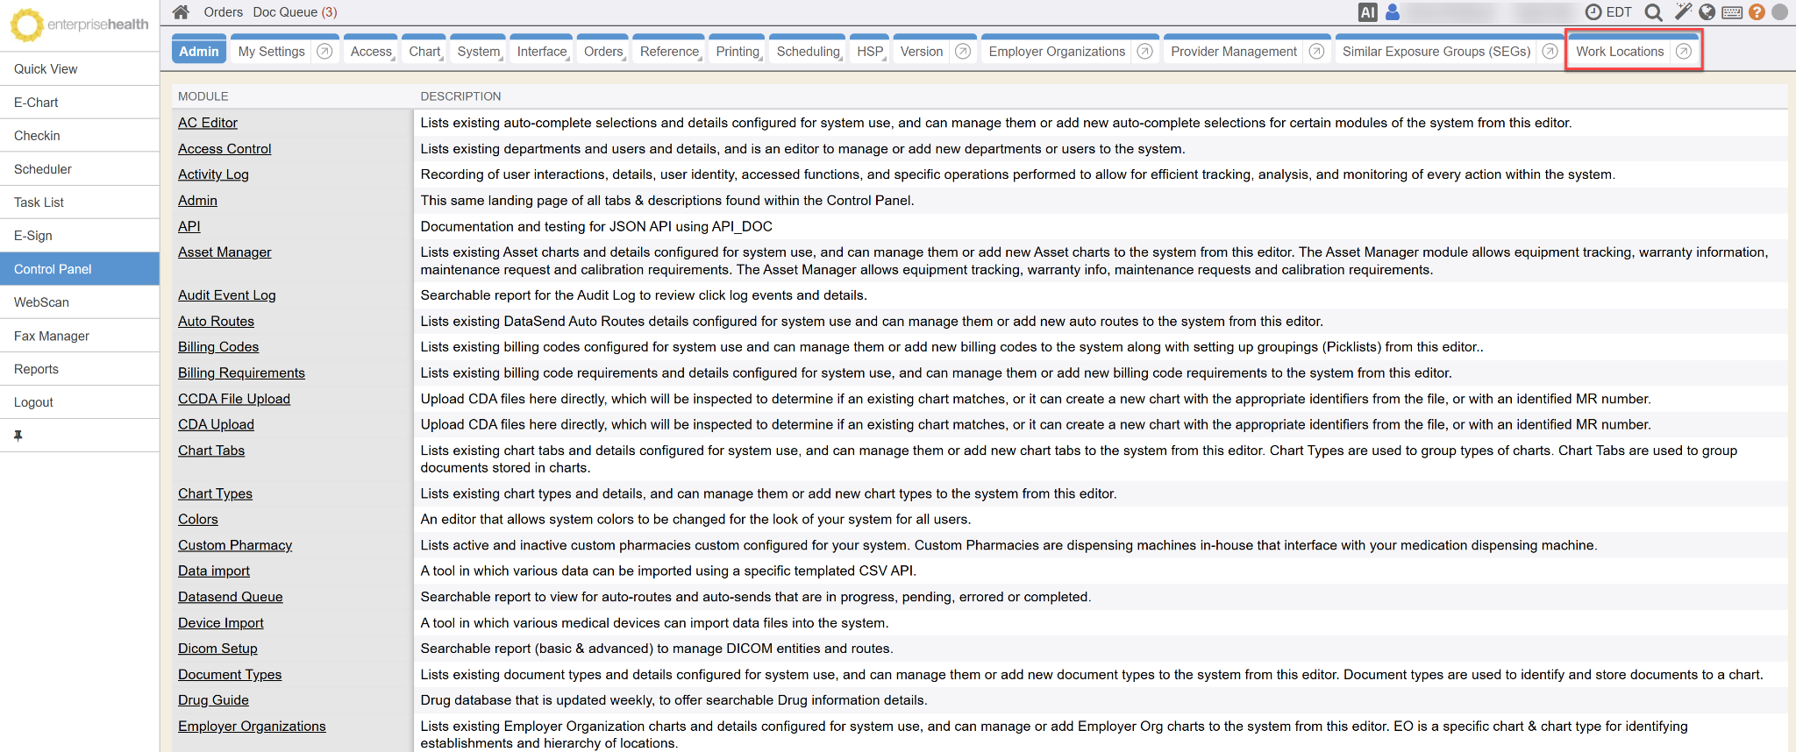Click the Colors module link
The image size is (1796, 752).
pos(198,520)
